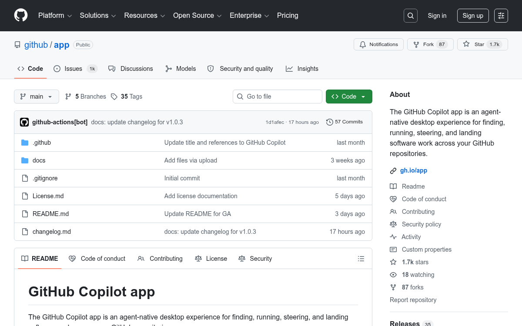Click the repository icon before github/app
The image size is (522, 326).
[17, 45]
